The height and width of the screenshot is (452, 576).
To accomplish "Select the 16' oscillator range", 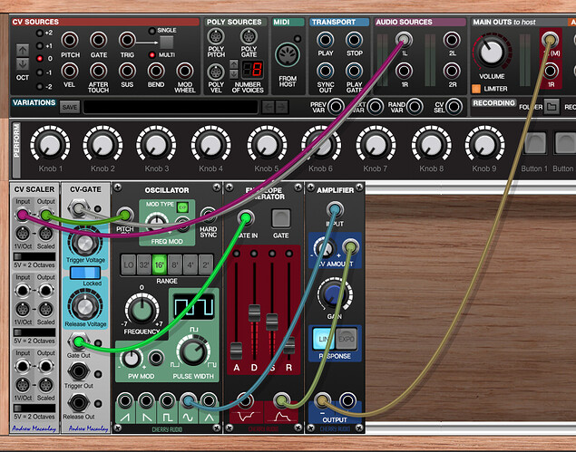I will [x=160, y=264].
